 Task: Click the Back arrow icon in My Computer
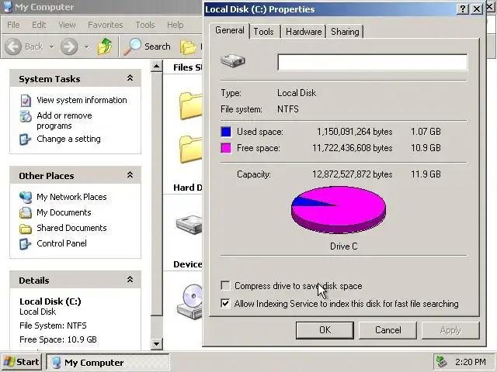[x=13, y=46]
